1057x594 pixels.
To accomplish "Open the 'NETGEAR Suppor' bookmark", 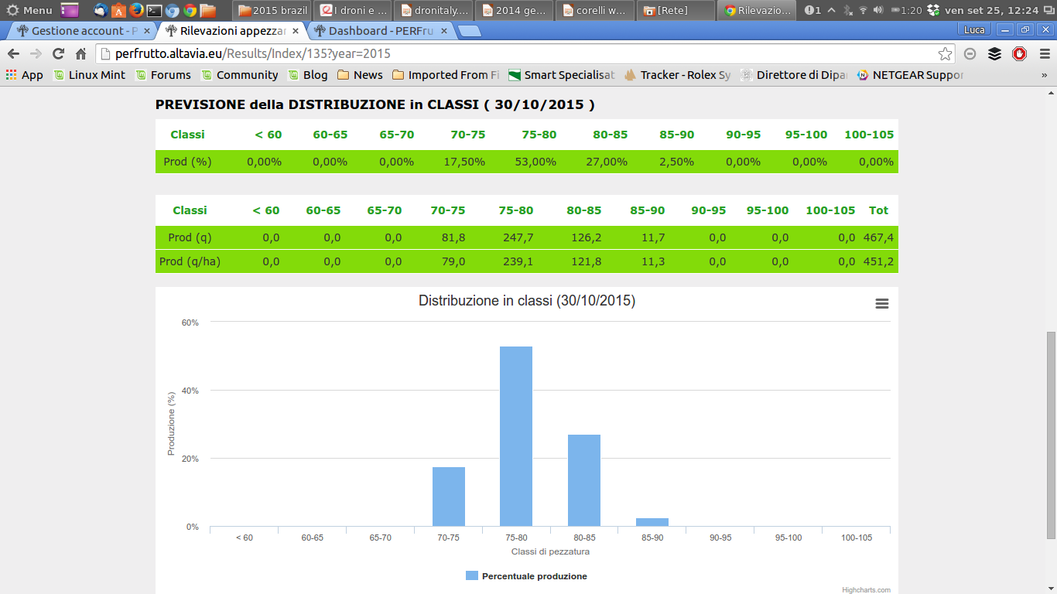I will coord(910,75).
